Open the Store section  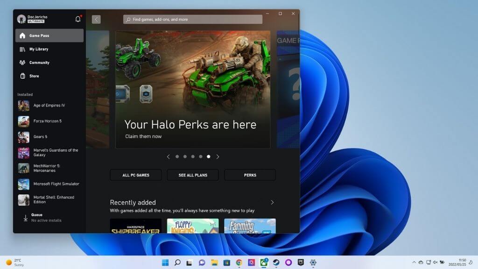point(49,76)
